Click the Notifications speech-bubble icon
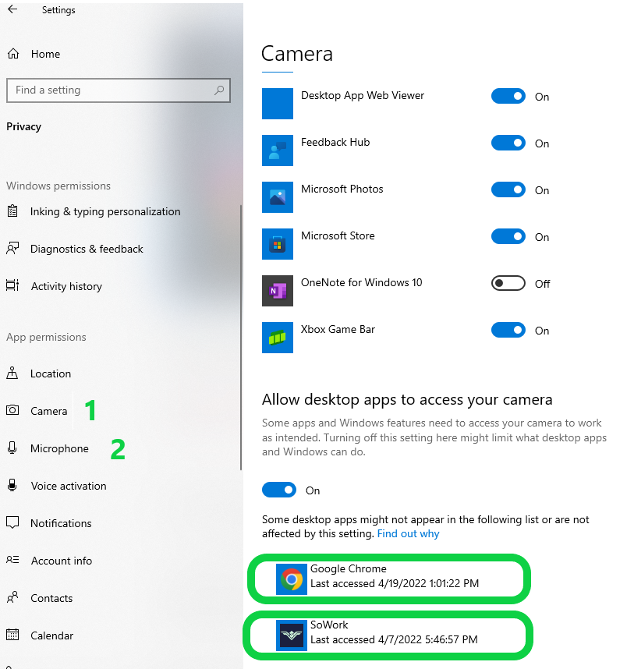Viewport: 627px width, 669px height. tap(12, 522)
